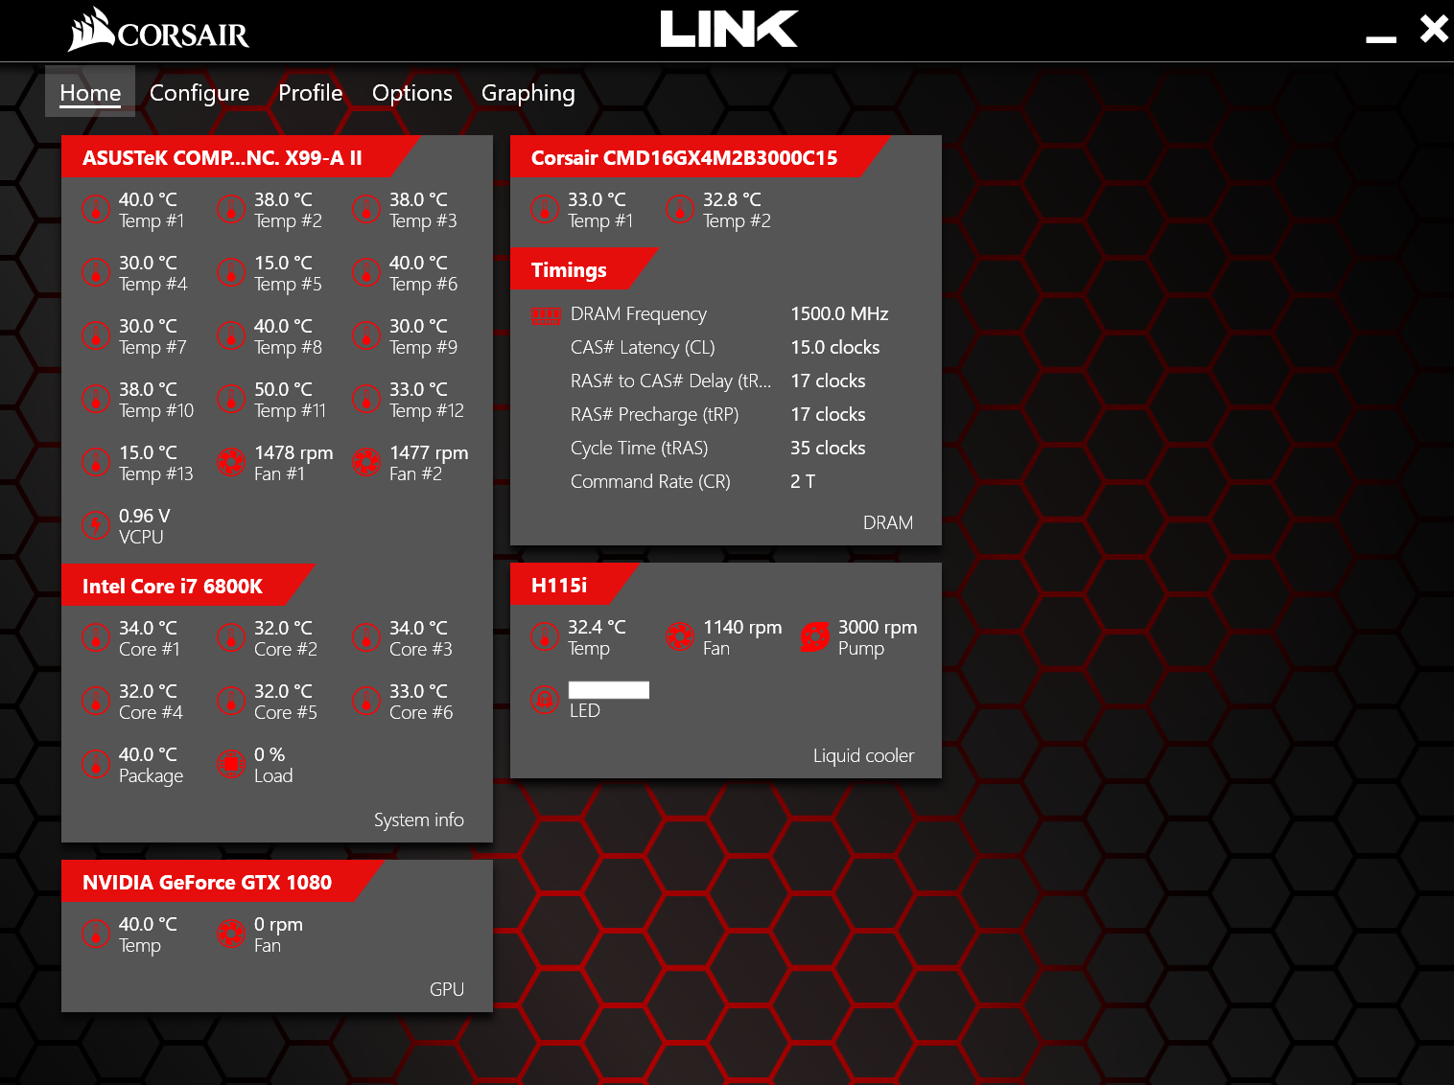Click the Temp #6 thermometer icon
This screenshot has height=1085, width=1454.
pos(366,273)
